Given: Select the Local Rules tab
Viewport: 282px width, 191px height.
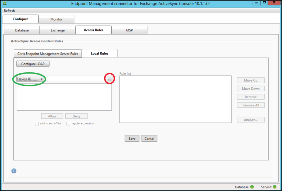Looking at the screenshot, I should click(x=99, y=53).
